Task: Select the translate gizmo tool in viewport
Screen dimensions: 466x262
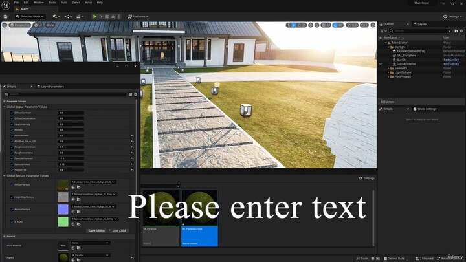Action: [294, 25]
